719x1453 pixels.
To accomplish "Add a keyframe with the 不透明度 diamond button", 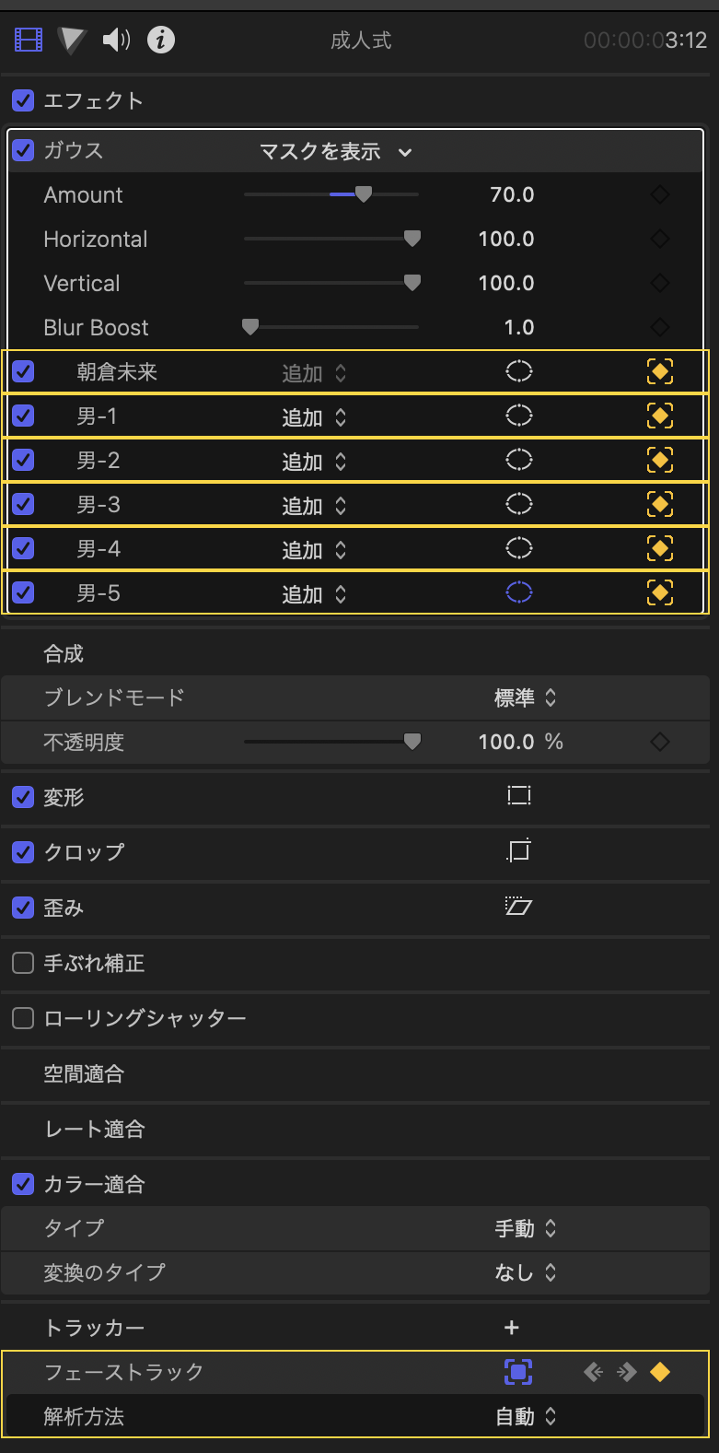I will (x=660, y=742).
